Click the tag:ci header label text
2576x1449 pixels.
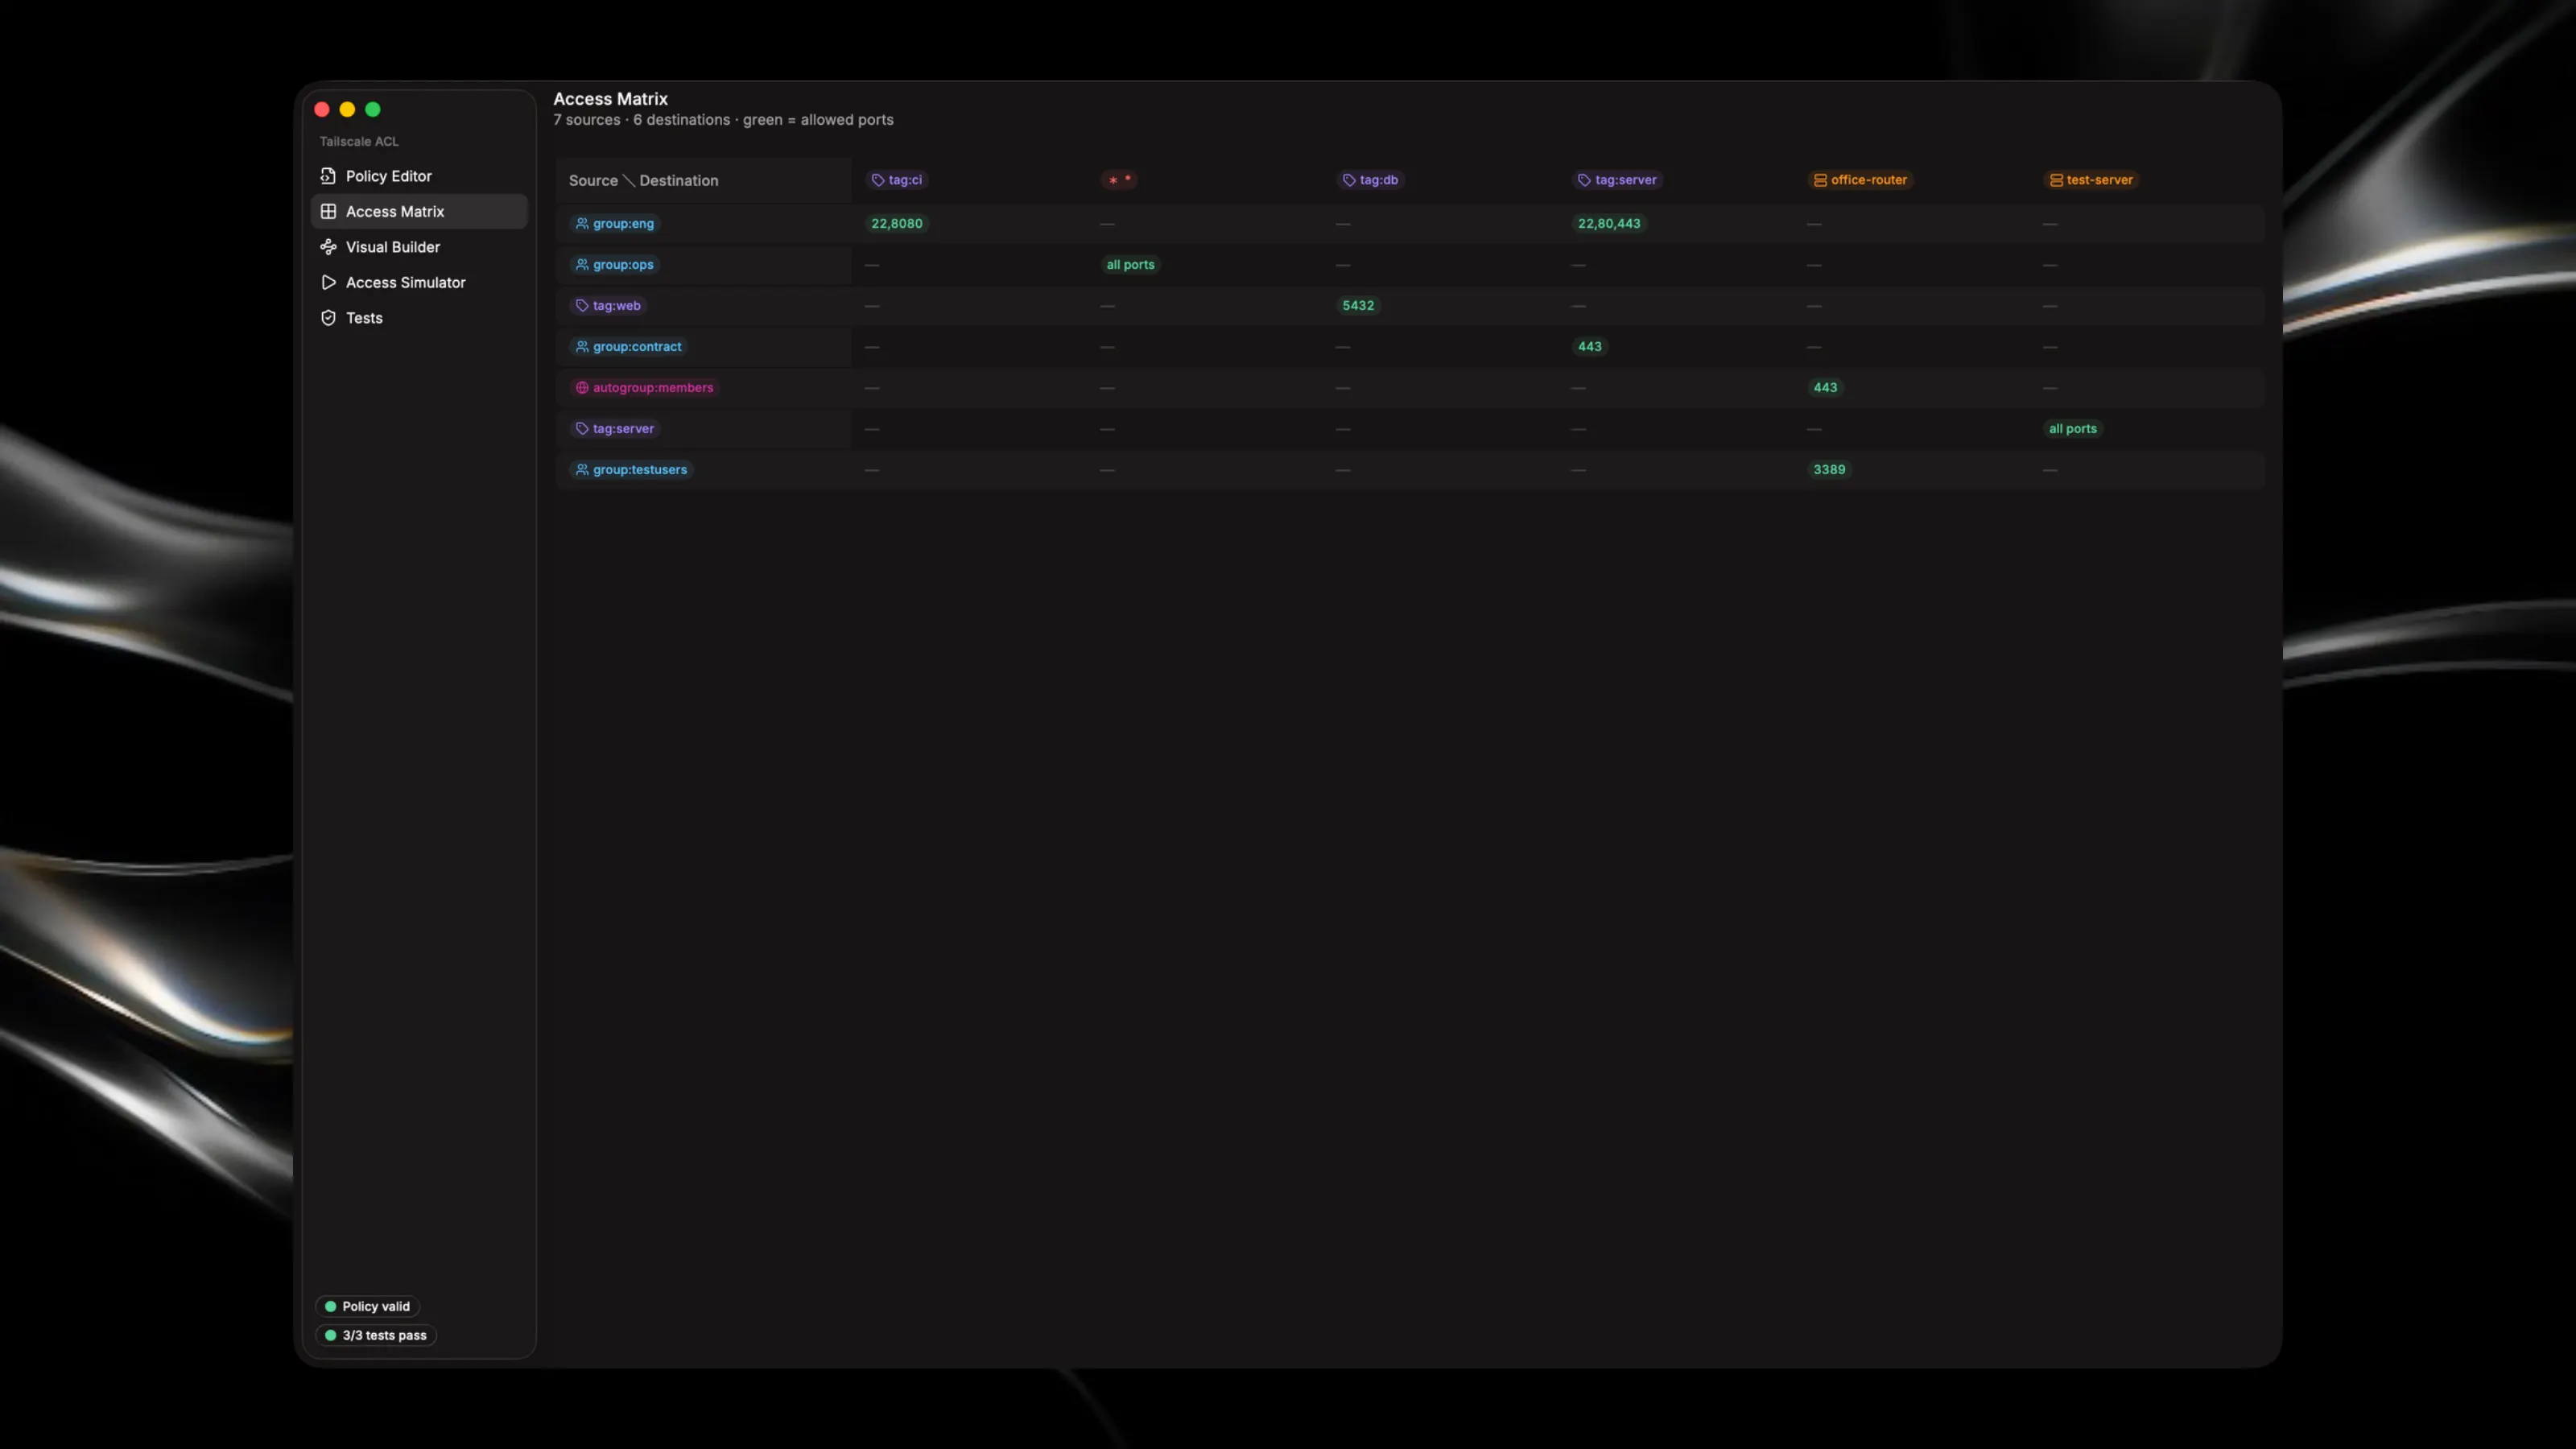tap(905, 180)
